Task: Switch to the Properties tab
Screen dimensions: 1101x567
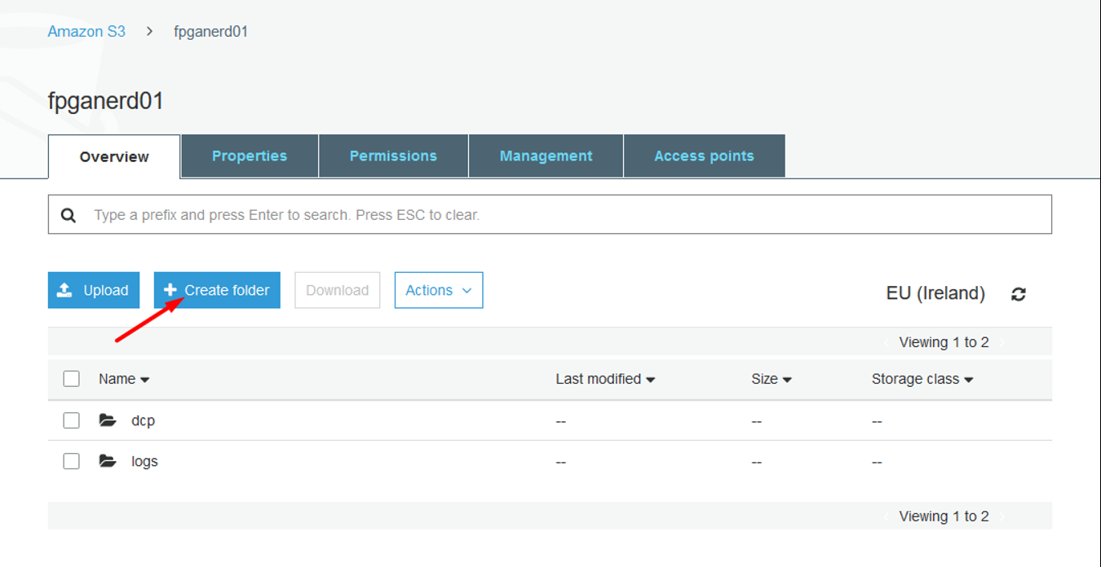Action: [x=250, y=156]
